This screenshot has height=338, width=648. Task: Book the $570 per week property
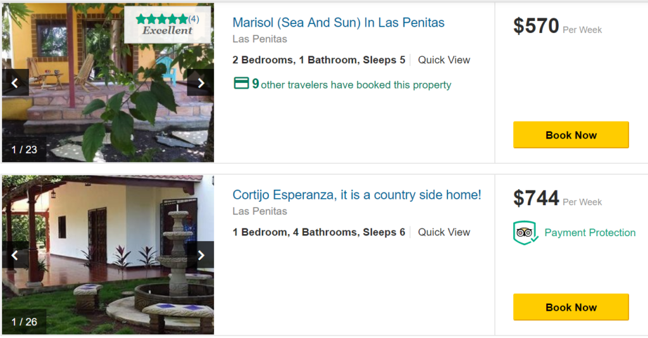point(571,135)
